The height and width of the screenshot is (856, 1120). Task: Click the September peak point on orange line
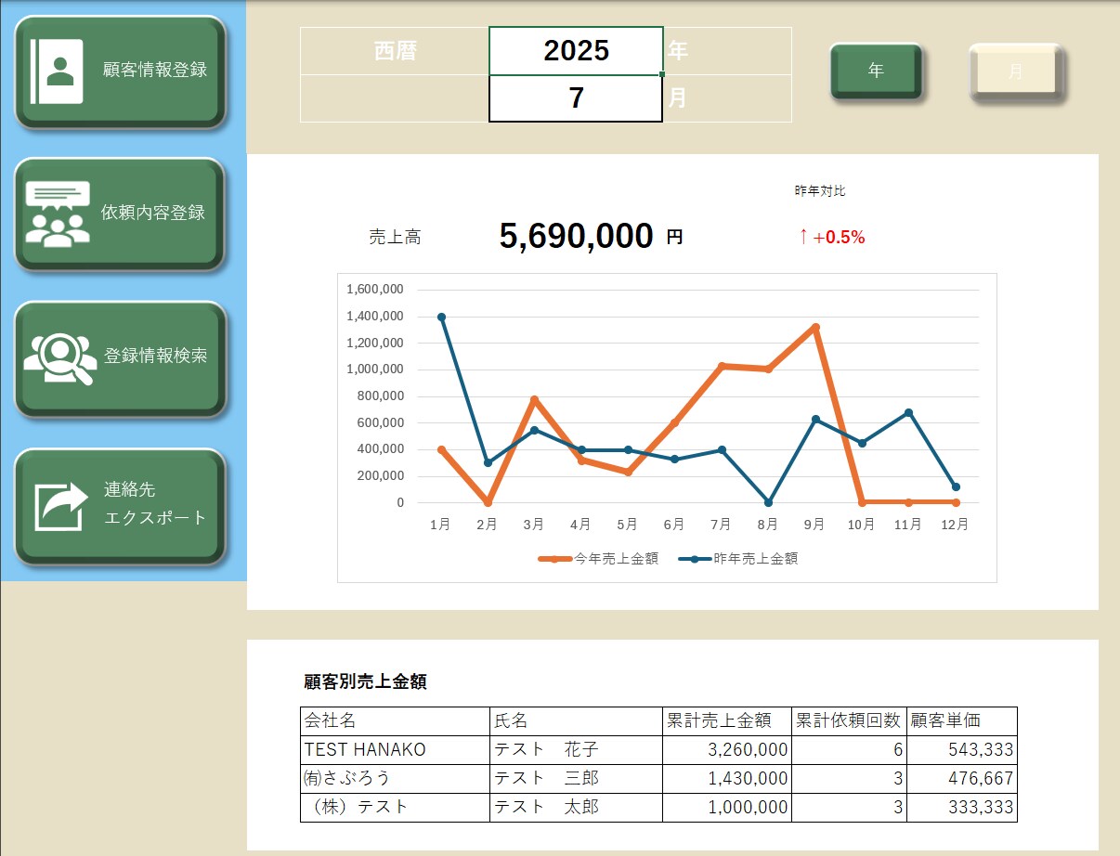tap(815, 327)
